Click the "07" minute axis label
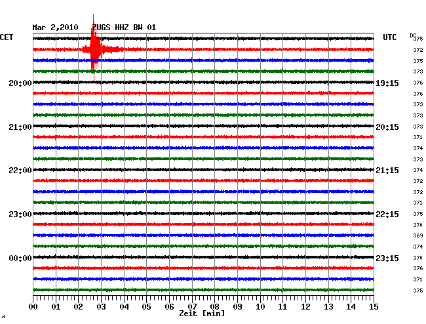 click(192, 306)
